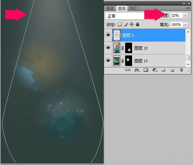Add a layer mask
Viewport: 193px width, 165px height.
(x=146, y=70)
